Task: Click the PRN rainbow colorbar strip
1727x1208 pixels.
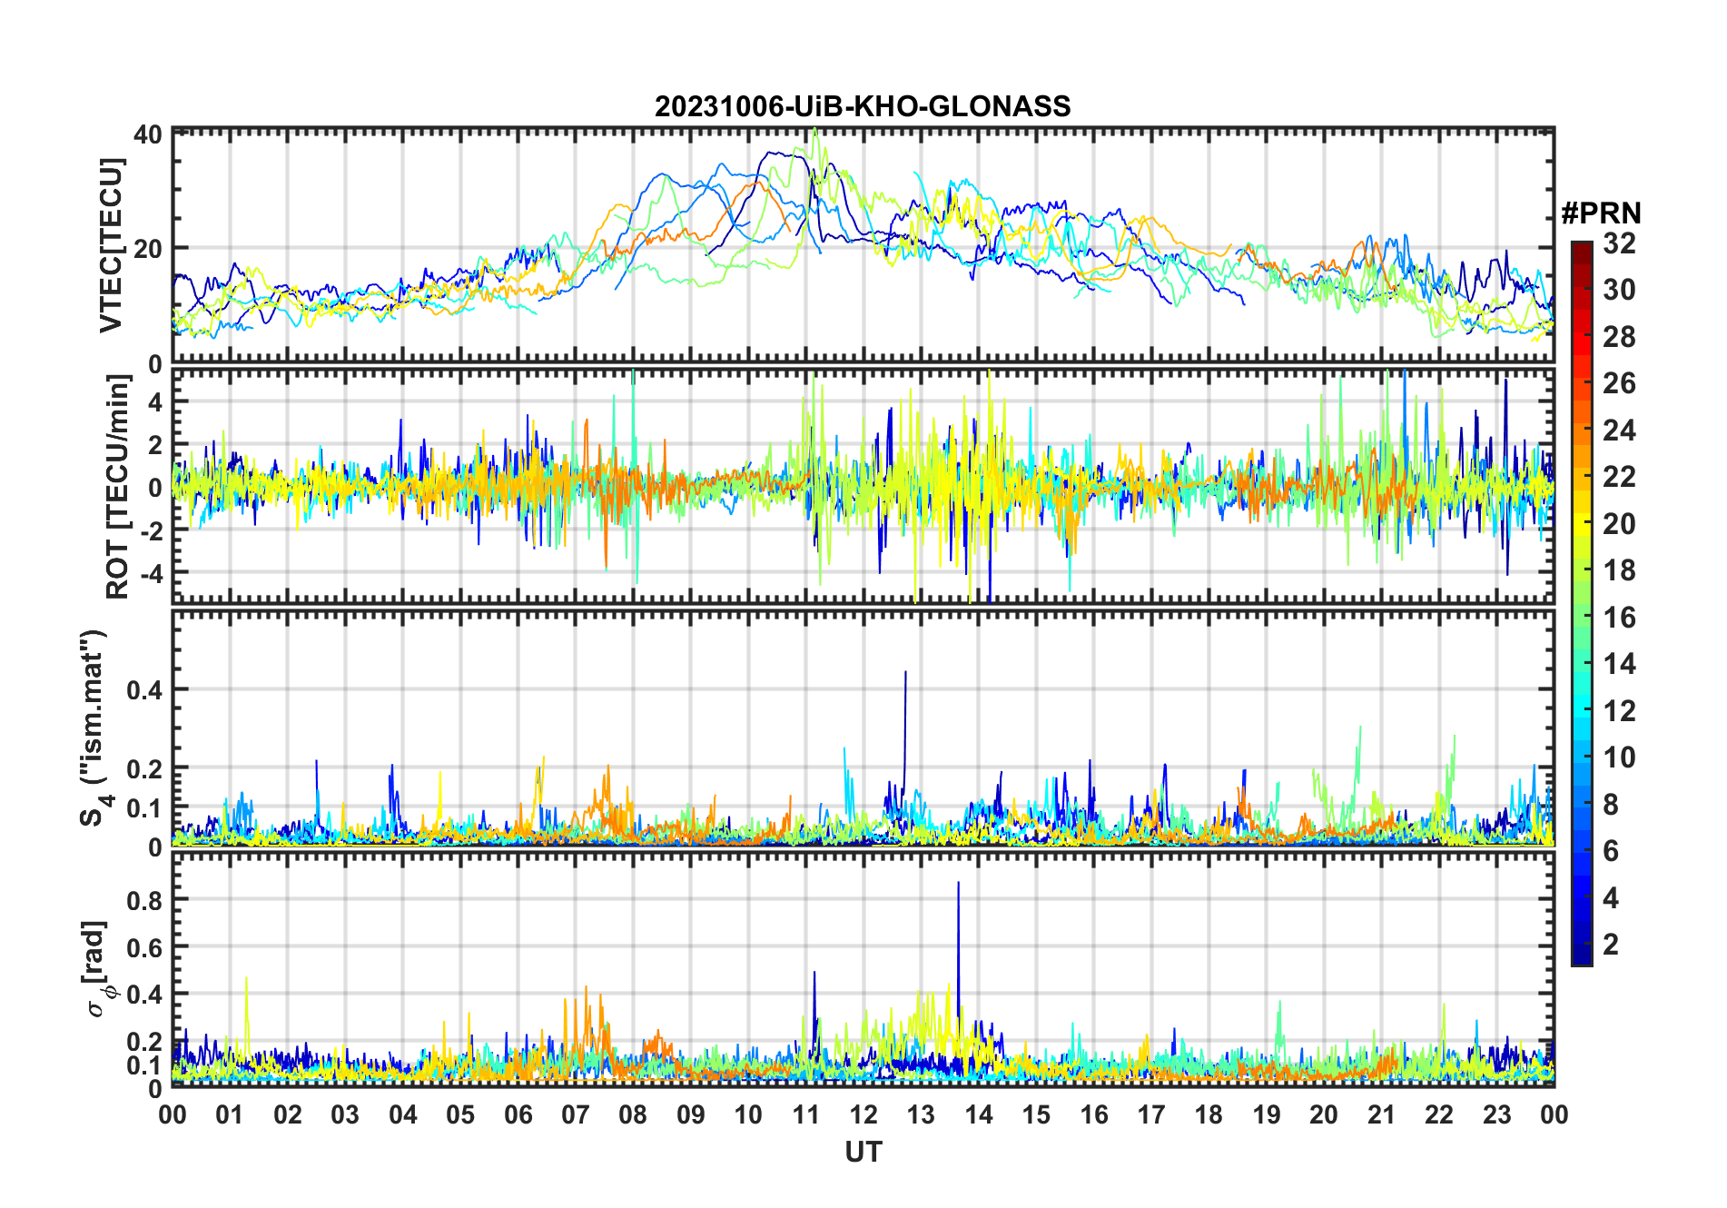Action: pyautogui.click(x=1582, y=603)
